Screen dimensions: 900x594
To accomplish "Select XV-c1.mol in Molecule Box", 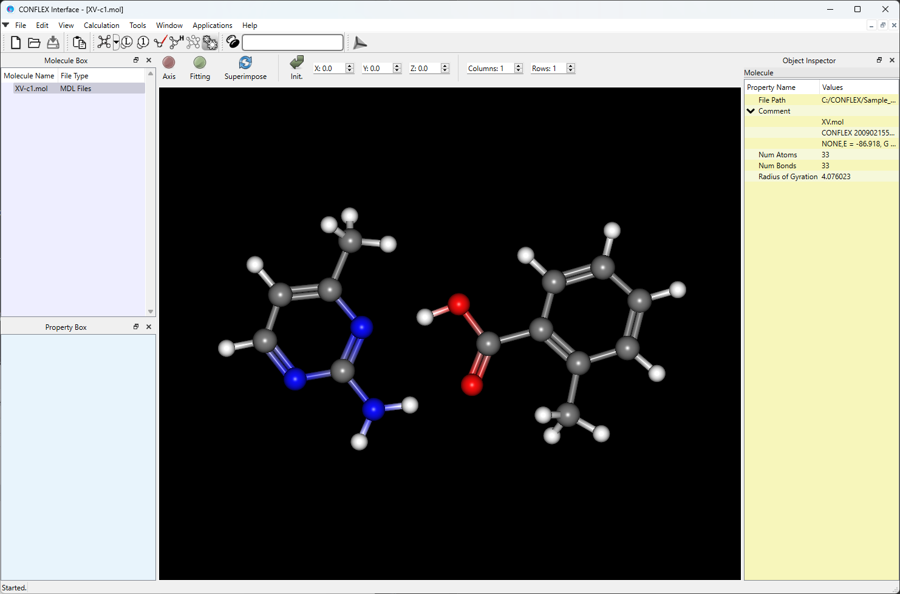I will pyautogui.click(x=32, y=89).
